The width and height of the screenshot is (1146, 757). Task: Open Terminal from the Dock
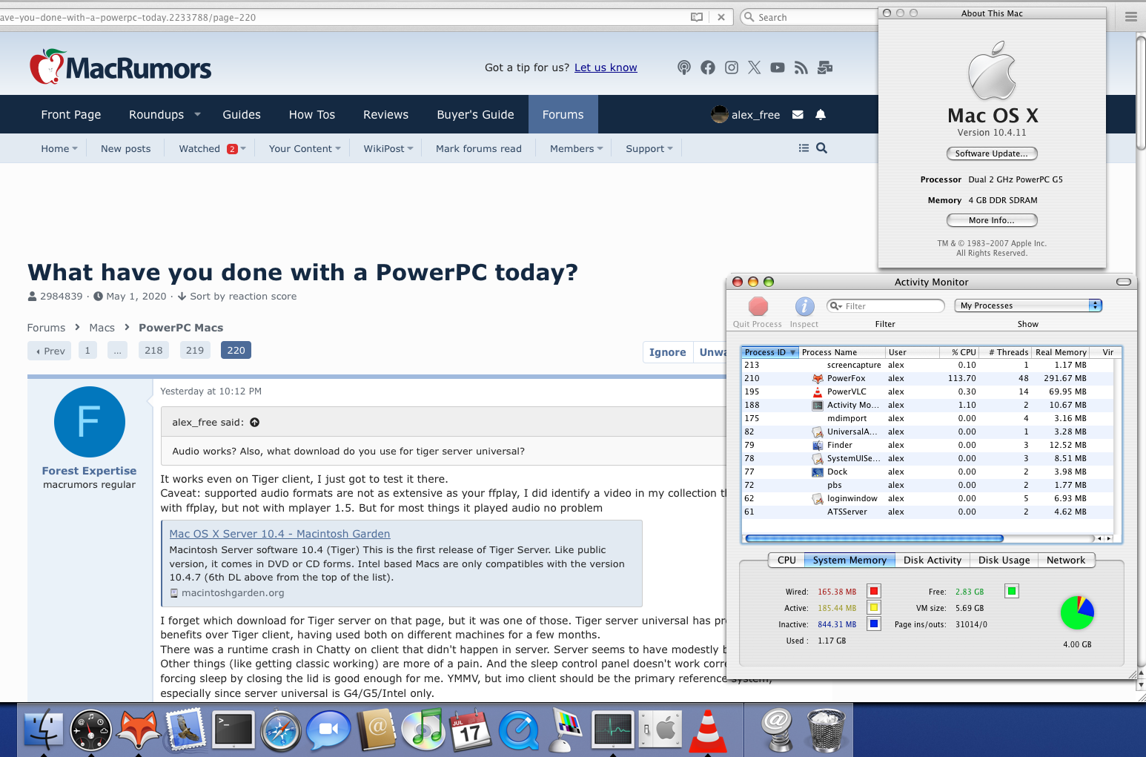click(x=233, y=730)
